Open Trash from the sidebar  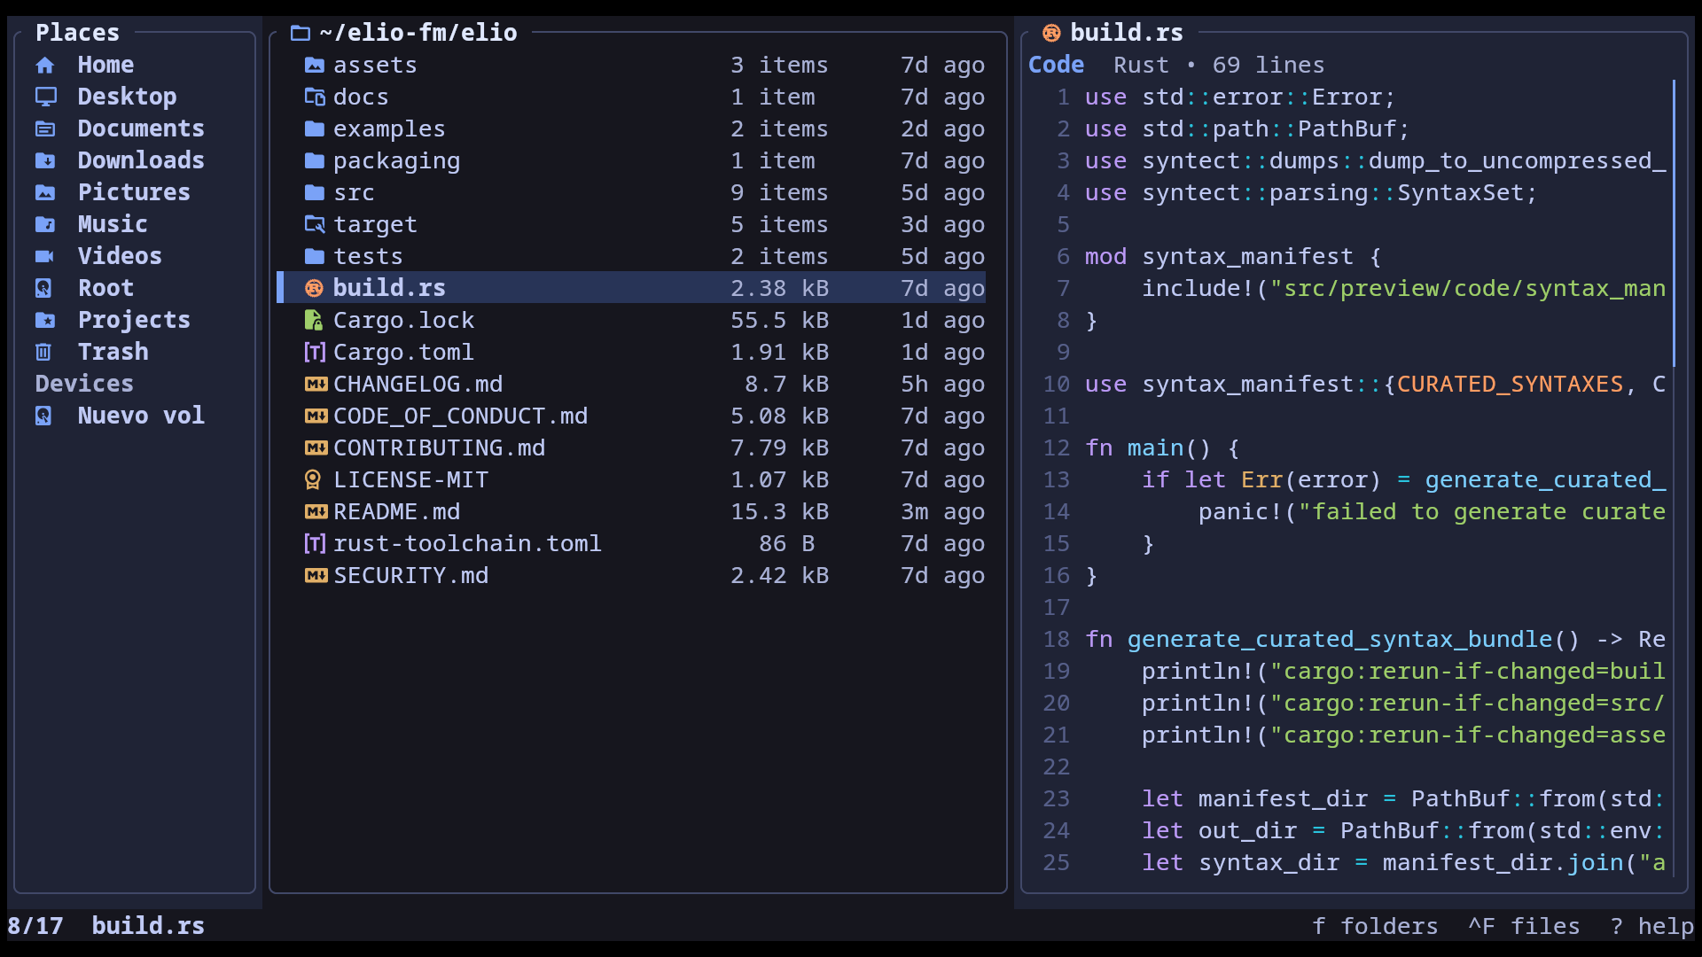[113, 353]
